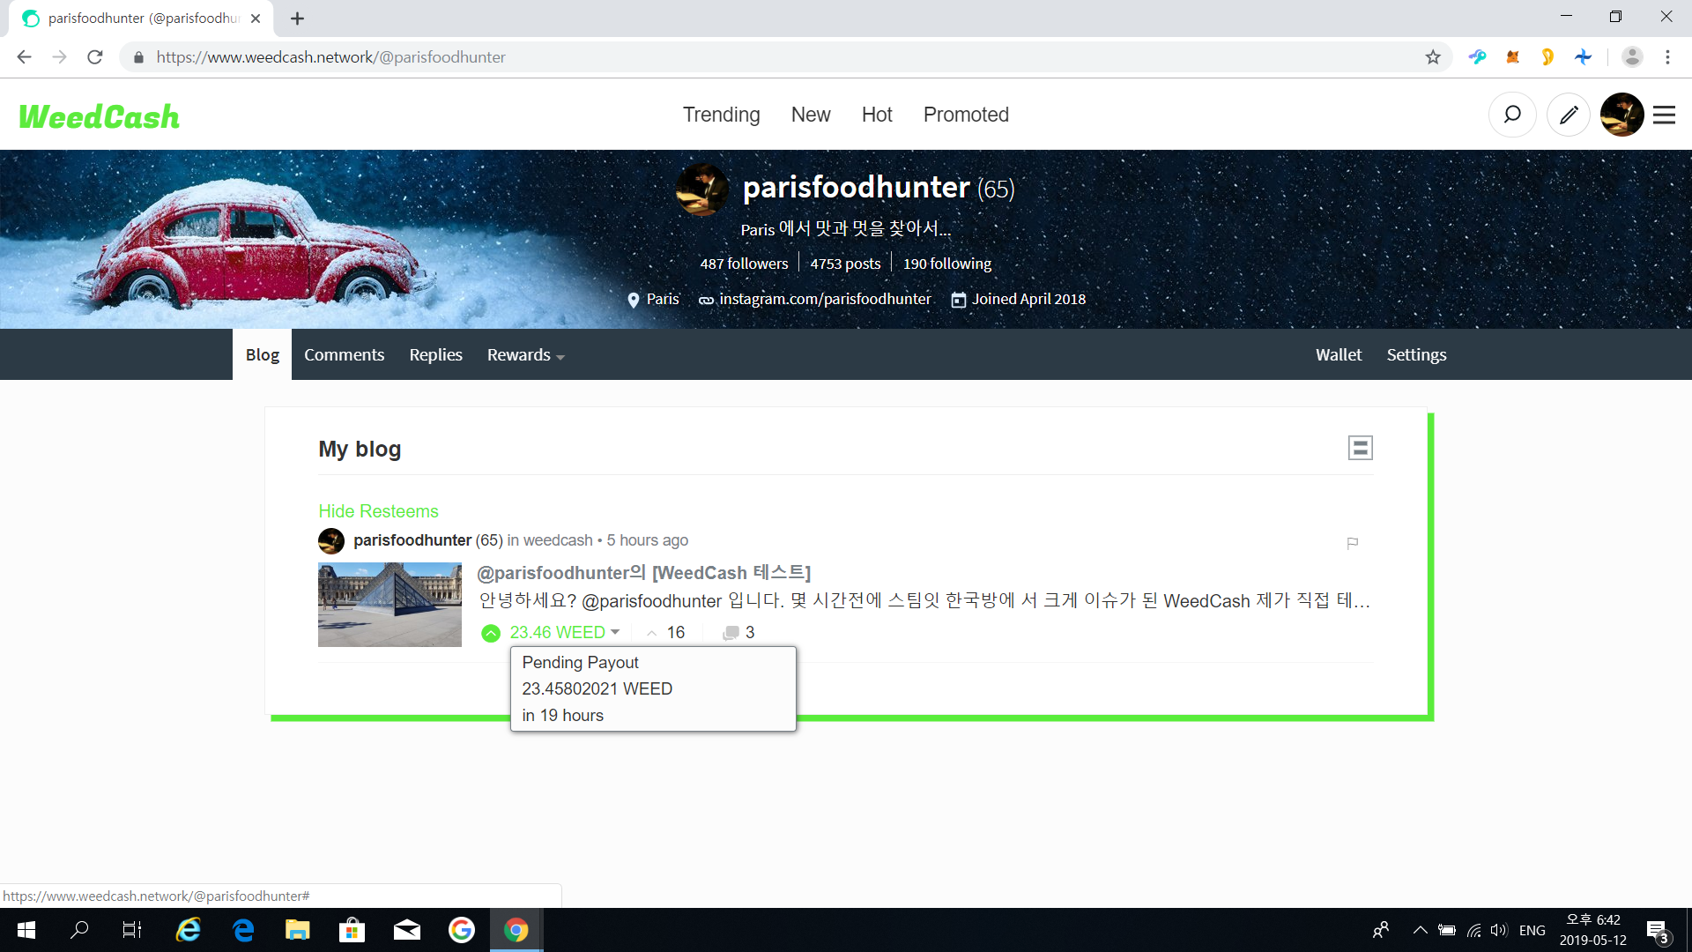Open Microsoft Store from taskbar
Viewport: 1692px width, 952px height.
(x=352, y=930)
